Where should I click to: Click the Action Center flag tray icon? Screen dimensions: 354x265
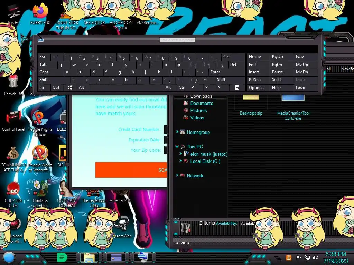pyautogui.click(x=299, y=257)
